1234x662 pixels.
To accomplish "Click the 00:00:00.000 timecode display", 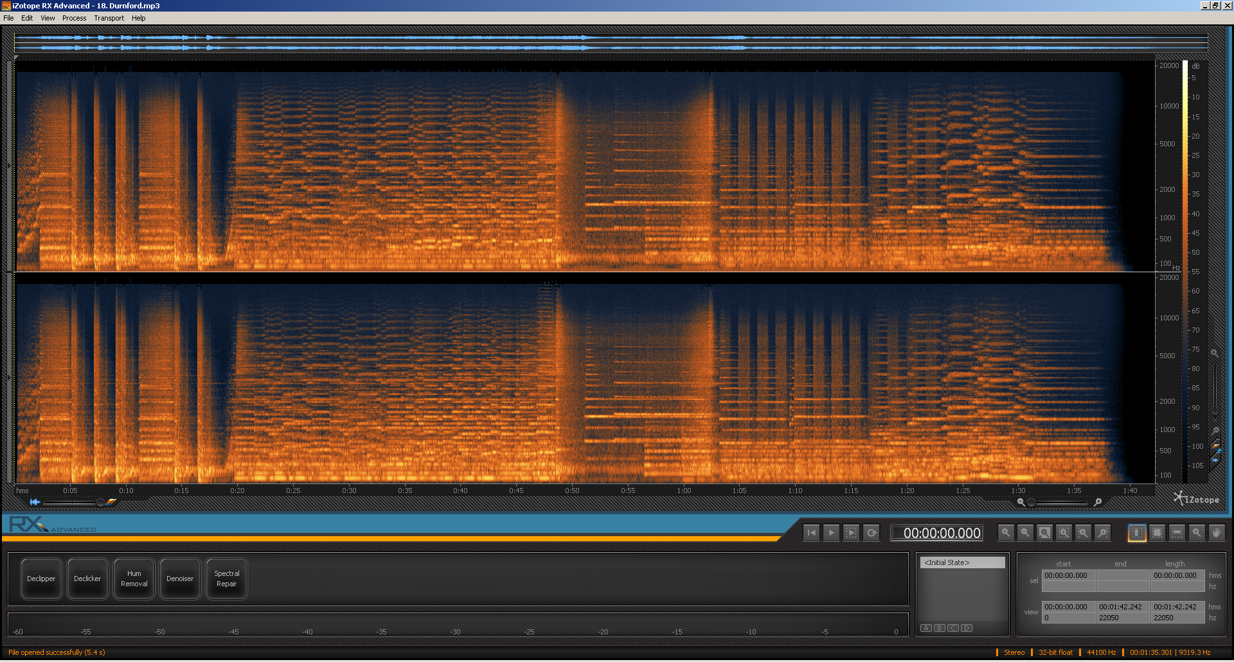I will coord(936,532).
